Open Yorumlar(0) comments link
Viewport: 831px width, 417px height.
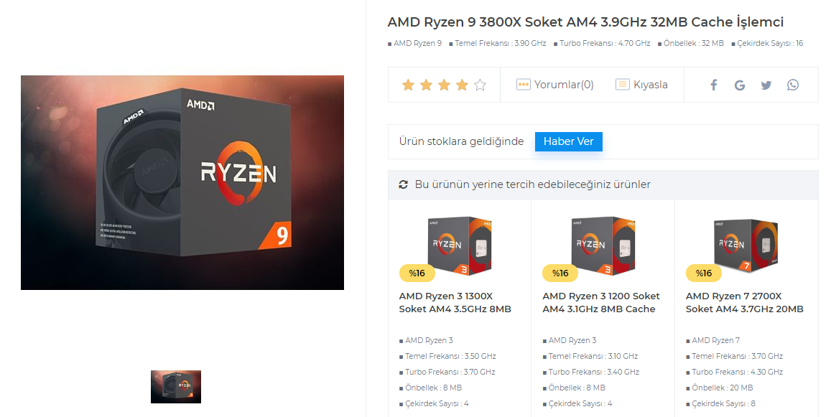tap(564, 85)
